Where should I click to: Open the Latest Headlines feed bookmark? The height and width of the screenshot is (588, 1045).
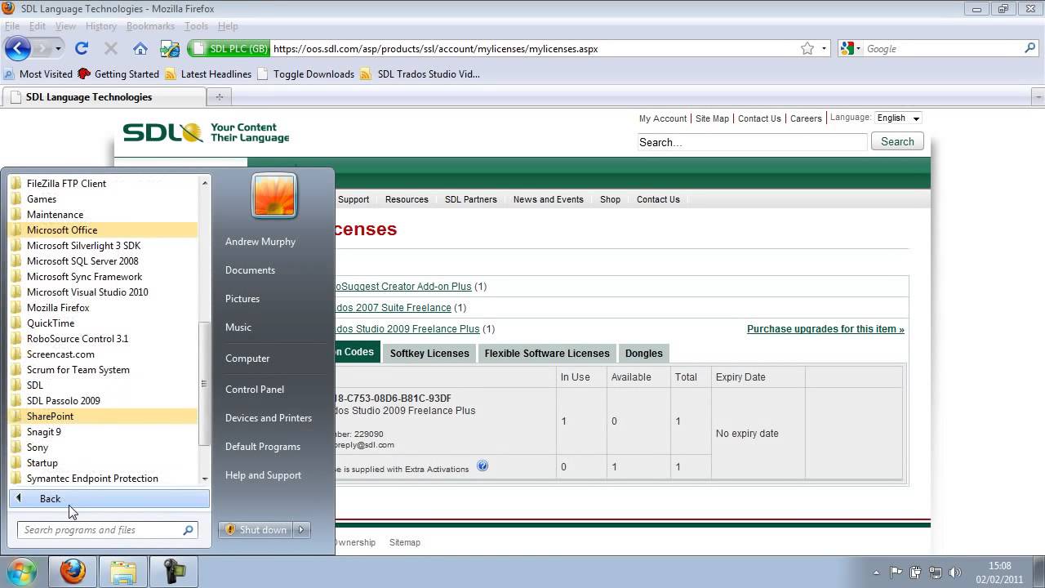point(208,73)
